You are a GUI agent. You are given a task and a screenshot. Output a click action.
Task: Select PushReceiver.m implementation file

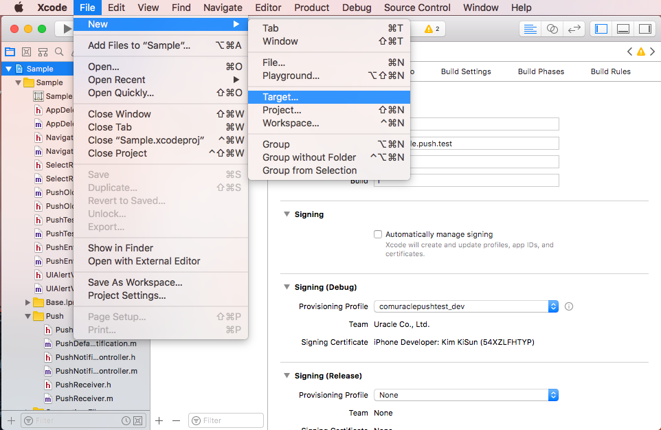tap(84, 398)
